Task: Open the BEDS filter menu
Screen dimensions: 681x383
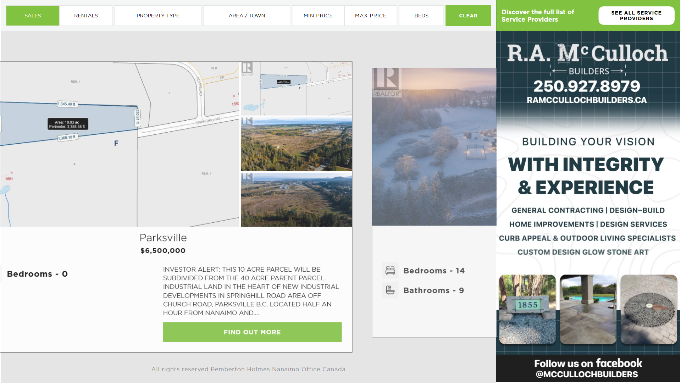Action: (421, 16)
